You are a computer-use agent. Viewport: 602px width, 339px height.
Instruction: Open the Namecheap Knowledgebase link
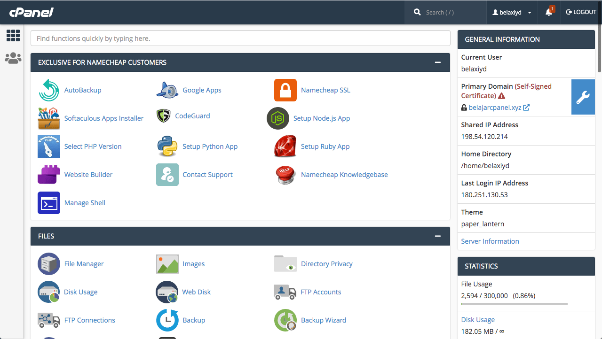(x=344, y=174)
